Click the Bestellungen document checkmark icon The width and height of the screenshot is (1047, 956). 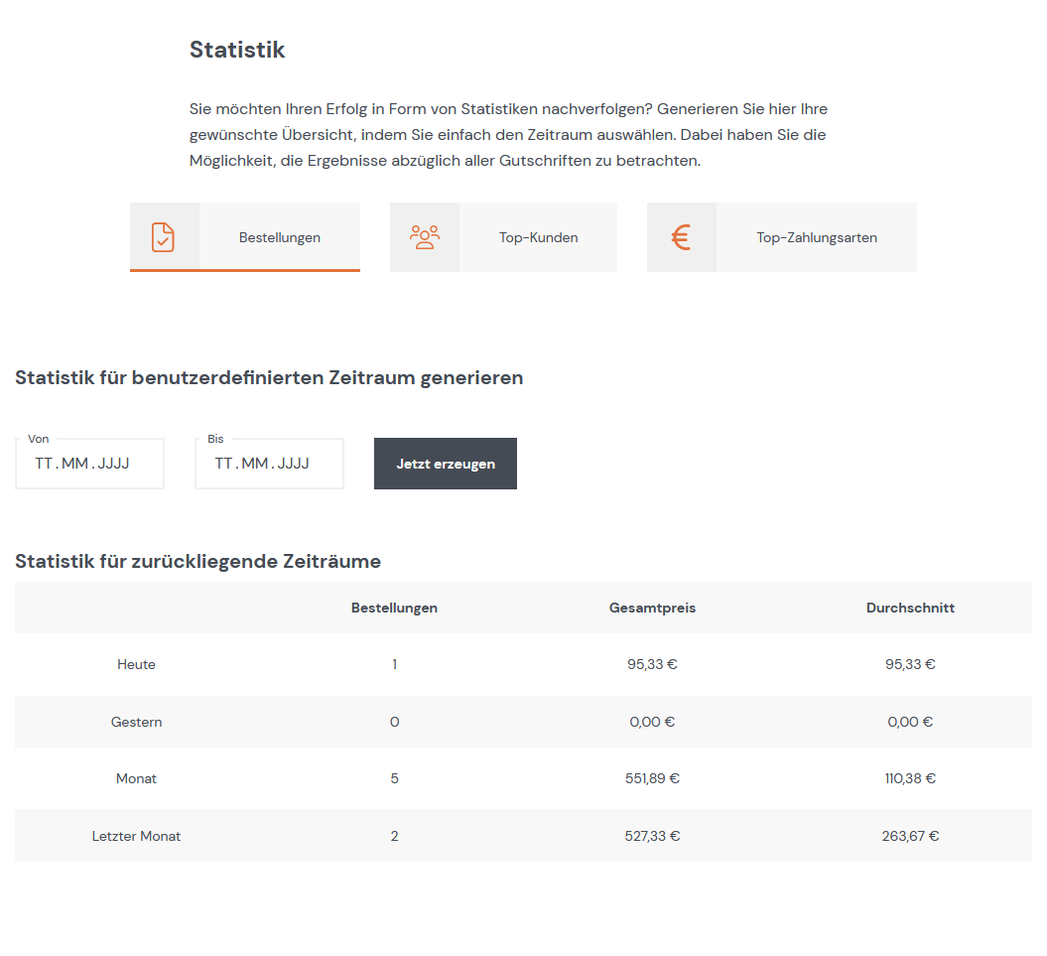tap(163, 237)
